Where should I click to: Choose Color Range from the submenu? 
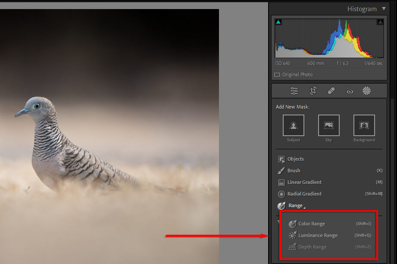(311, 224)
